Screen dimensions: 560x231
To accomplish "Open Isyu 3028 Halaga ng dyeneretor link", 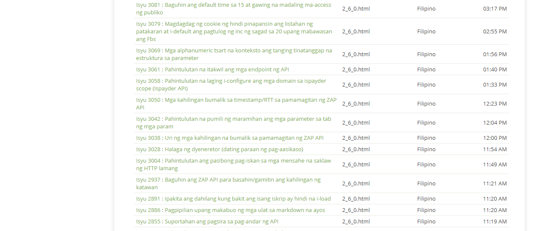I will pyautogui.click(x=220, y=149).
